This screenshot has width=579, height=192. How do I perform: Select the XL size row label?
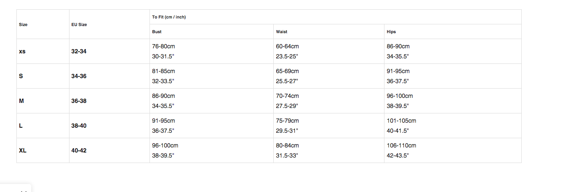click(23, 150)
